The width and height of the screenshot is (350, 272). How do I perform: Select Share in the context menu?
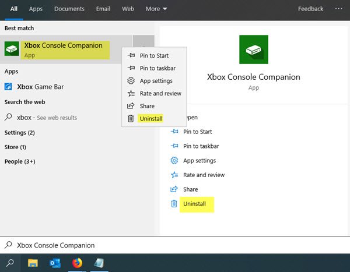coord(154,106)
